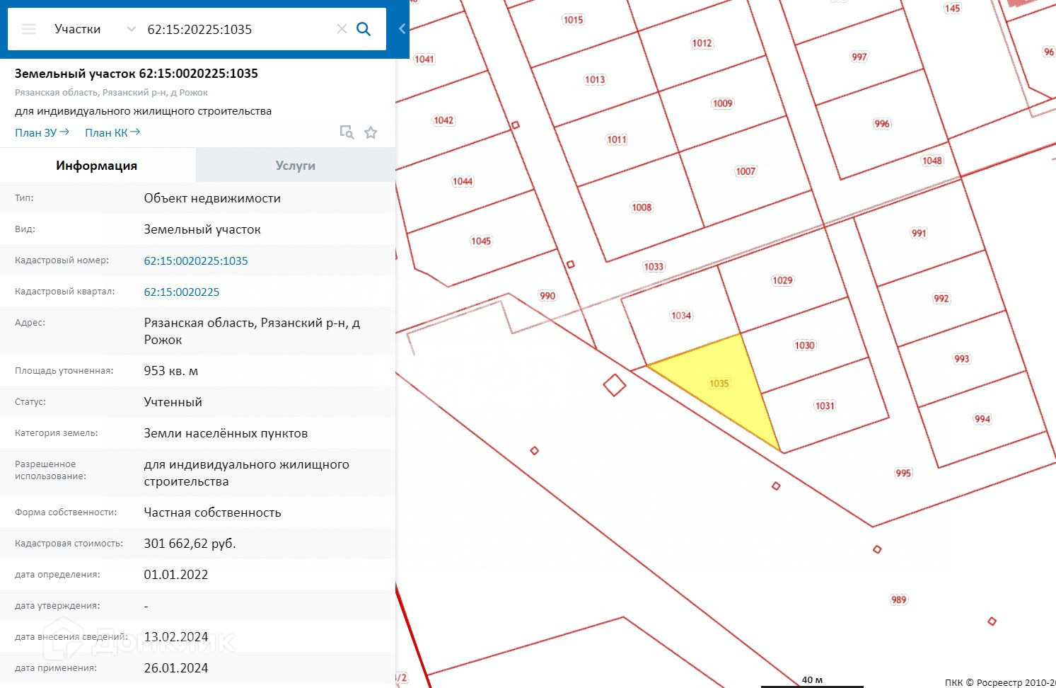This screenshot has height=688, width=1056.
Task: Click into the cadastral number search field
Action: click(238, 29)
